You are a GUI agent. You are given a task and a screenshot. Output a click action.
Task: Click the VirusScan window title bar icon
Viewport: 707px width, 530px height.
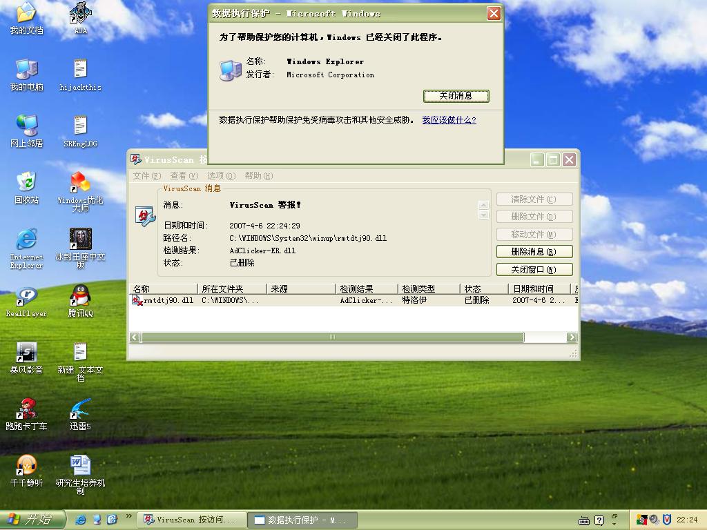(x=136, y=159)
